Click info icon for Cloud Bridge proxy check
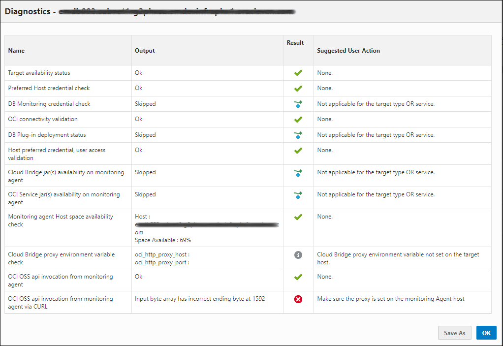 pos(298,255)
